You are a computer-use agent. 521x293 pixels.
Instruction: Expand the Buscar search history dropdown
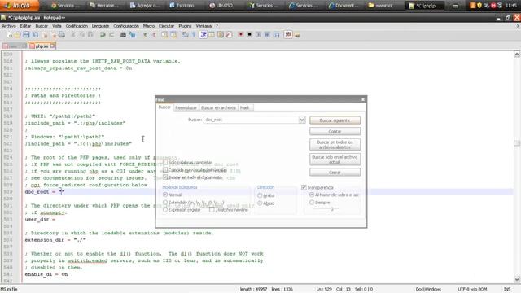click(x=301, y=120)
